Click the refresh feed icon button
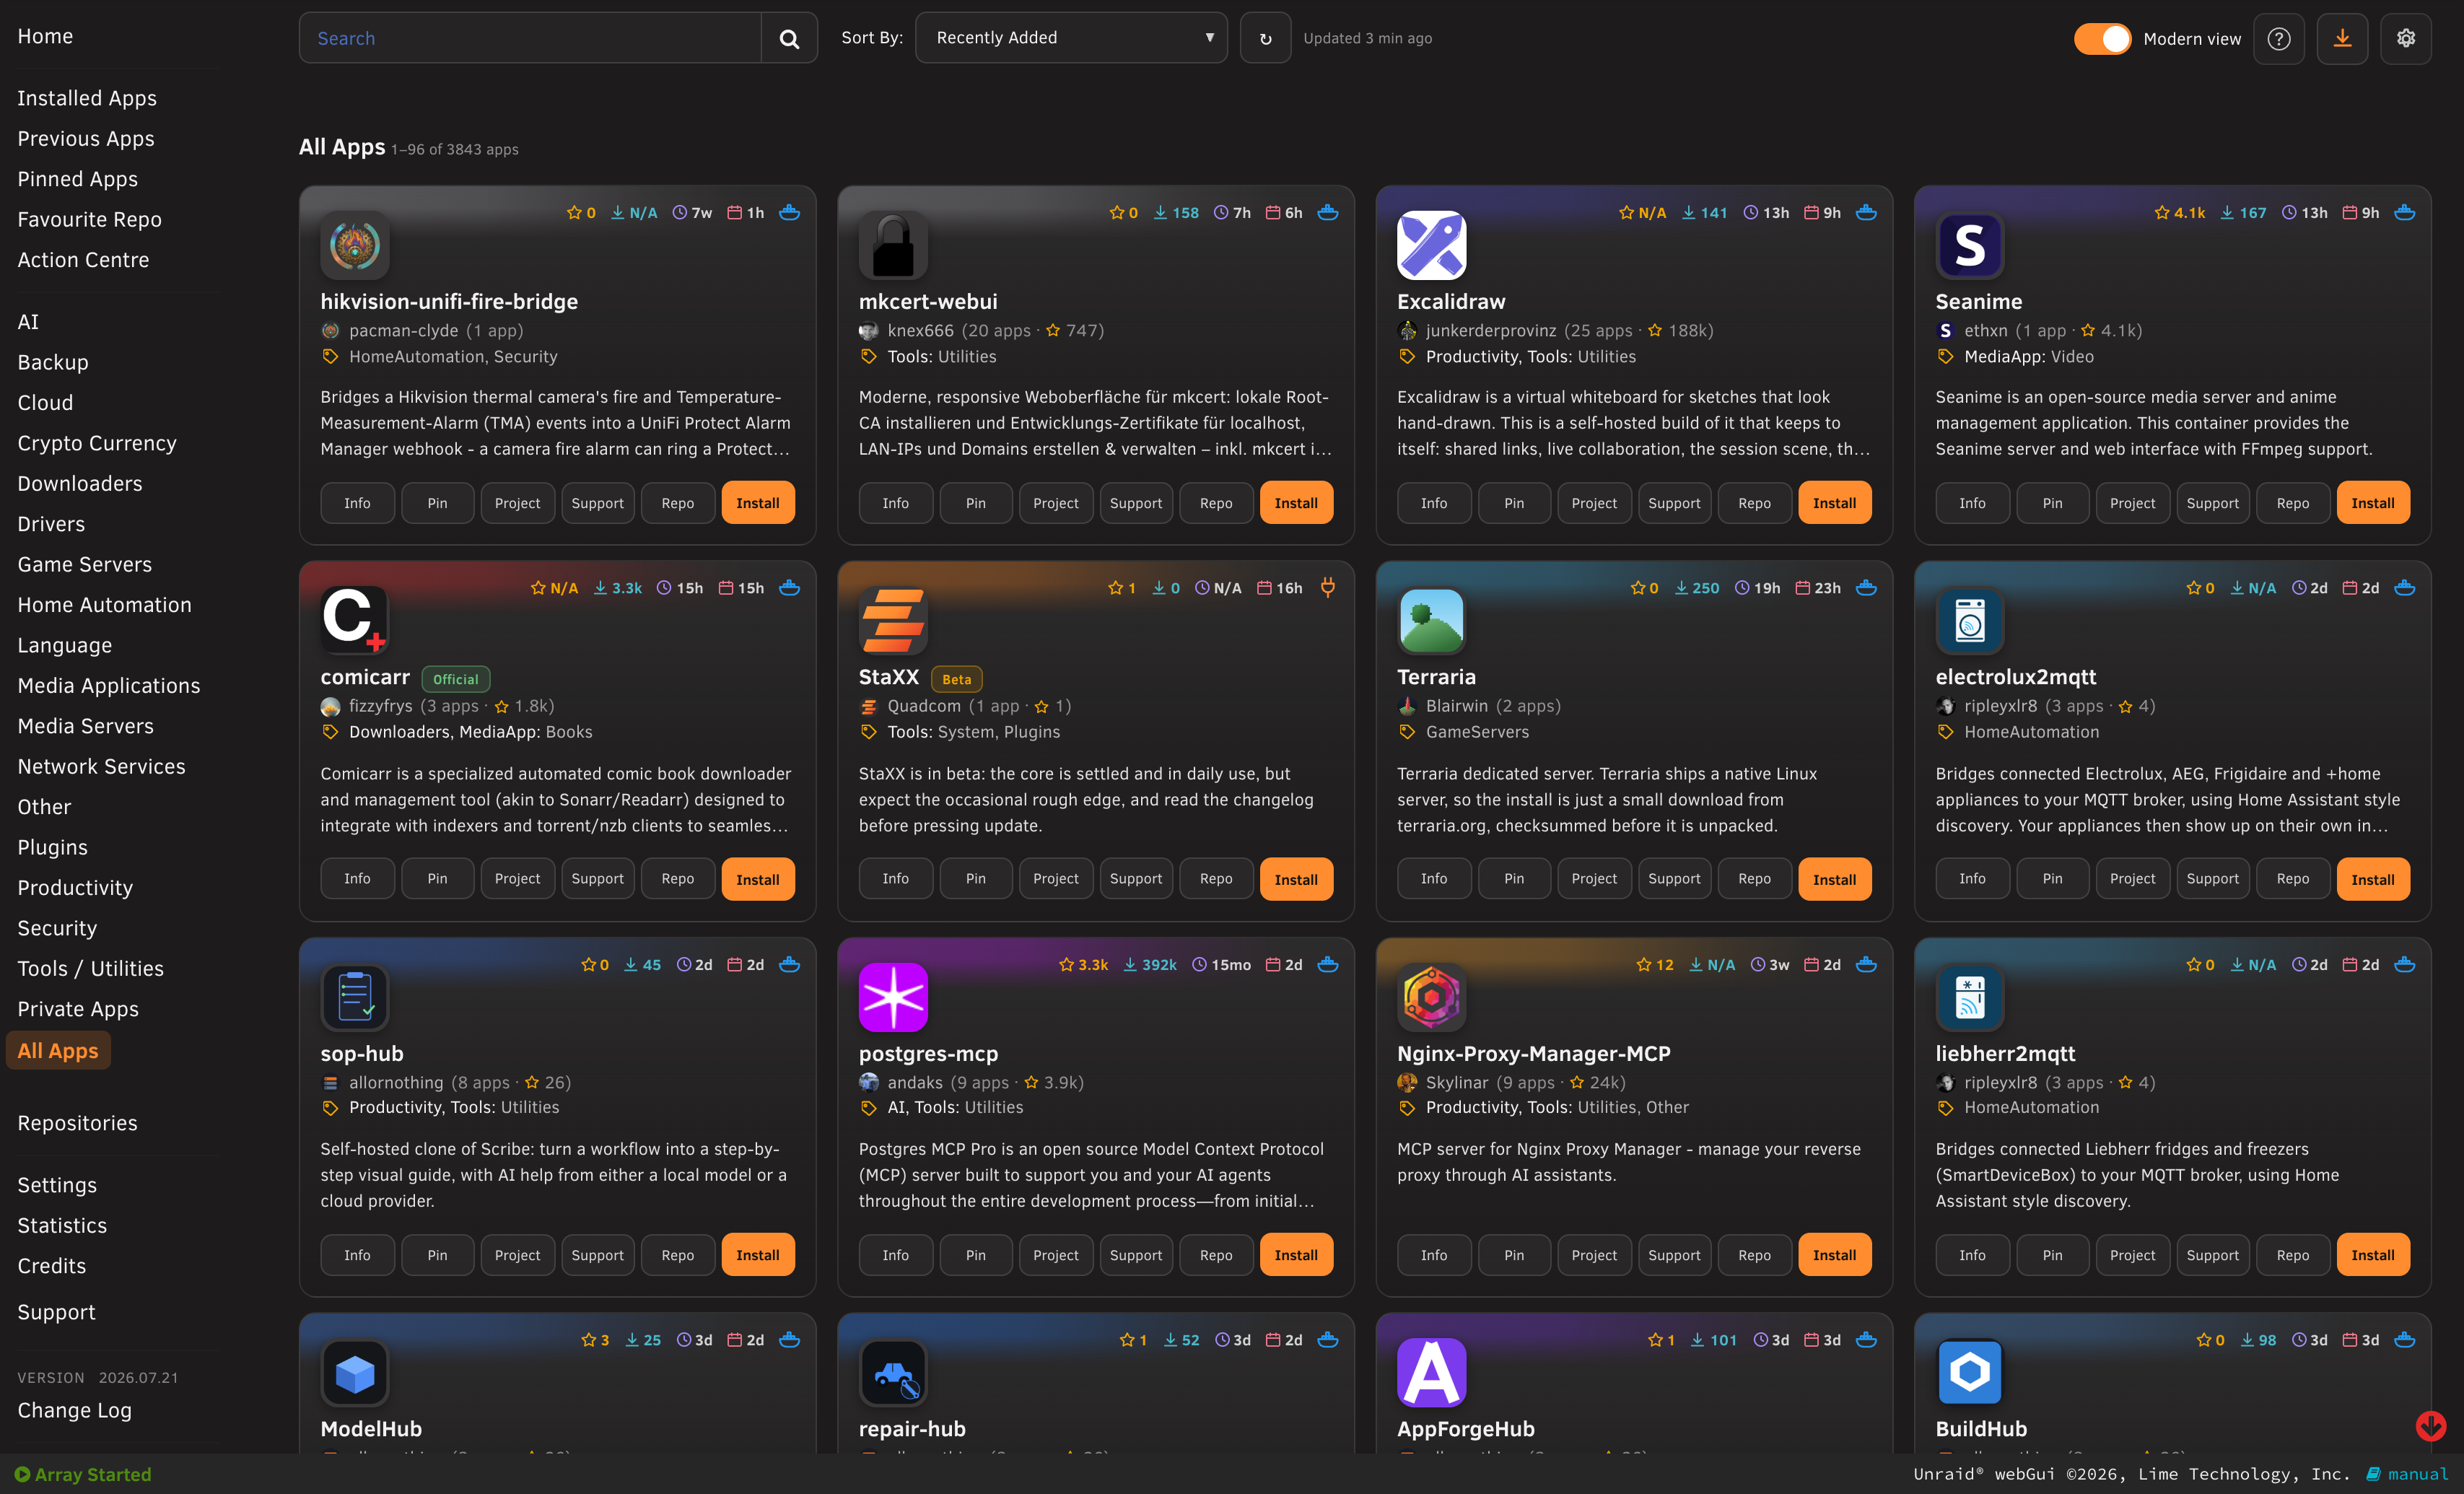This screenshot has height=1494, width=2464. point(1265,38)
